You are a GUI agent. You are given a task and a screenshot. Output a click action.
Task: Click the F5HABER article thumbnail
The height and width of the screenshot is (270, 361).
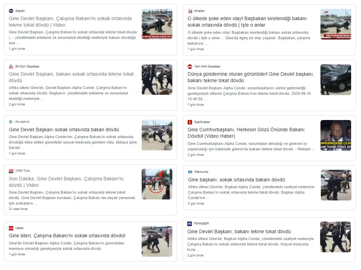(x=335, y=237)
